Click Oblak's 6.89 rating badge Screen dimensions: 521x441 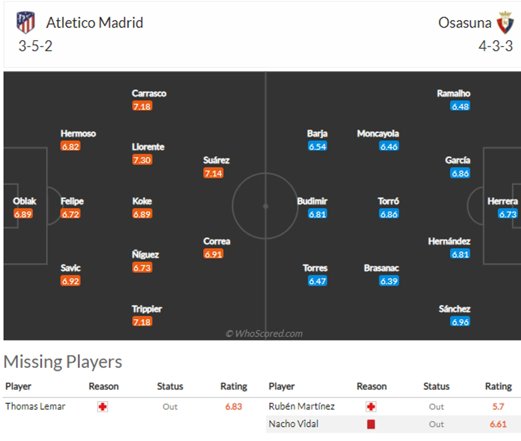point(23,214)
